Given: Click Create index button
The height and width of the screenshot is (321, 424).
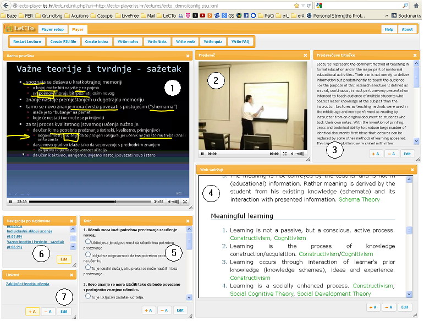Looking at the screenshot, I should point(97,41).
